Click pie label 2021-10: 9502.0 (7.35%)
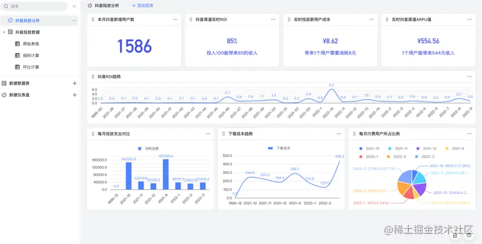The image size is (482, 244). 450,165
